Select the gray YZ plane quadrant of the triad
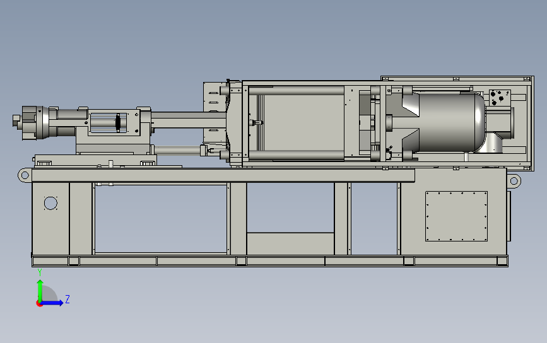 49,293
